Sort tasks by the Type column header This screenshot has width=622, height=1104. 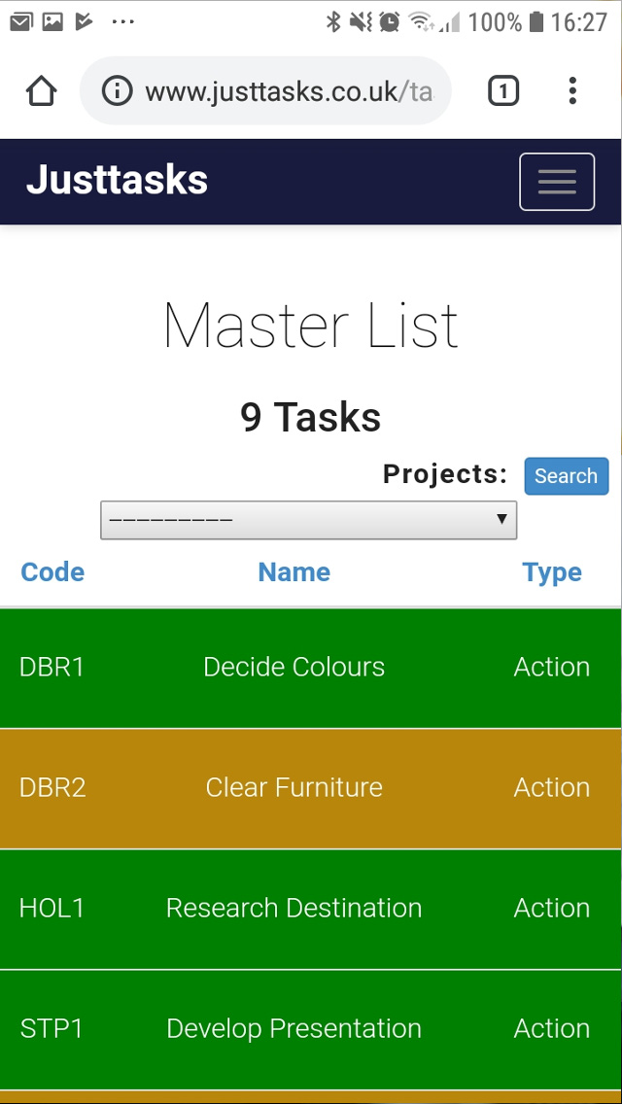[x=551, y=572]
